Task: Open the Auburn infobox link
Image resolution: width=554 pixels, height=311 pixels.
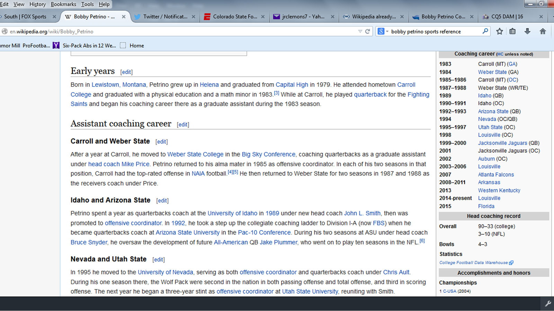Action: click(x=486, y=159)
